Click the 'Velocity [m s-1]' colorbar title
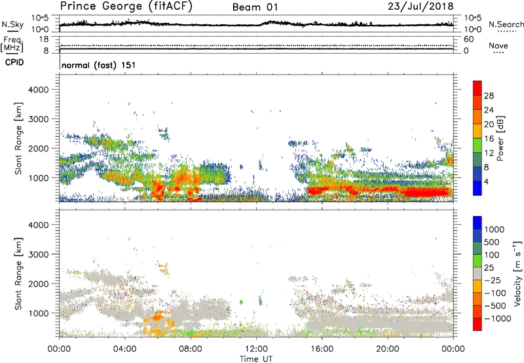Image resolution: width=524 pixels, height=363 pixels. pyautogui.click(x=517, y=273)
